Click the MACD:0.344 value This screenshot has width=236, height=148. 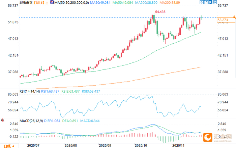tap(90, 121)
